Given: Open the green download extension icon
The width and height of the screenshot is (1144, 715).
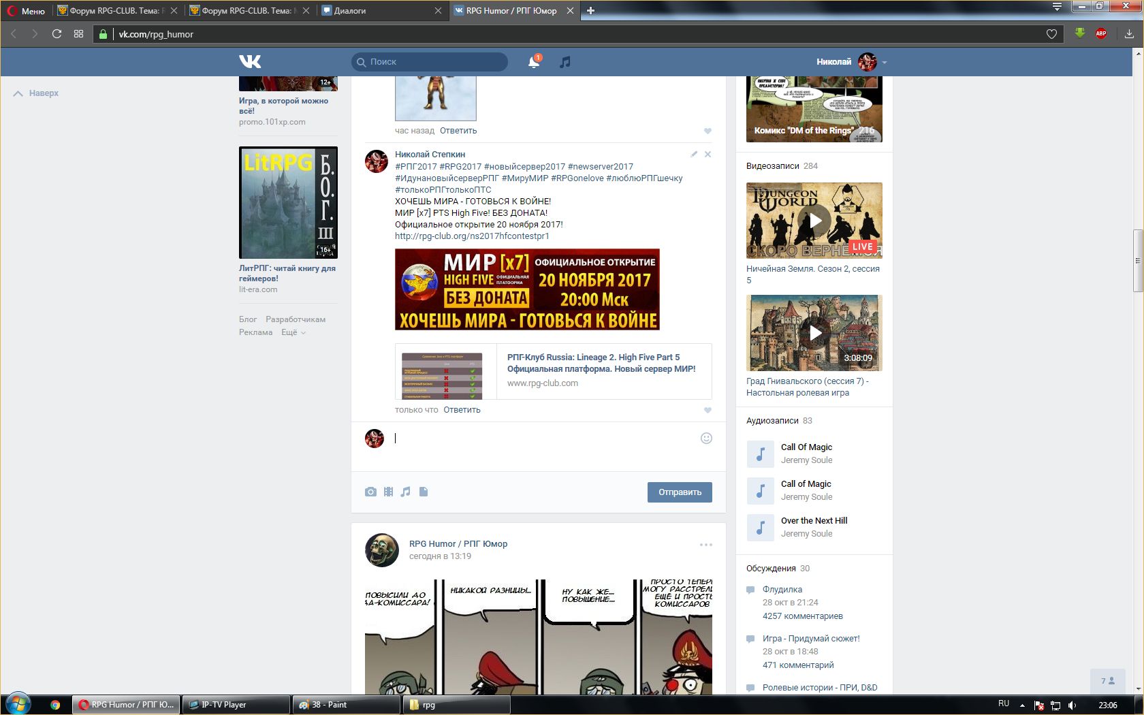Looking at the screenshot, I should tap(1079, 33).
